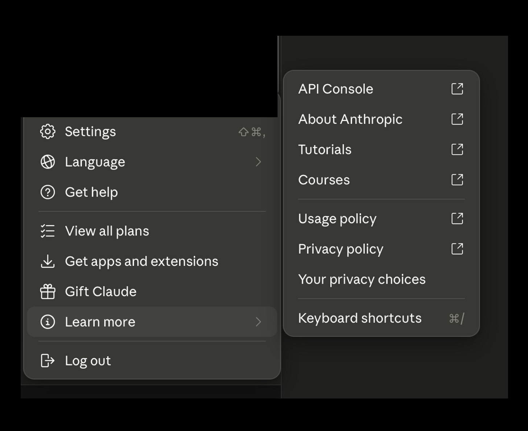Open Keyboard shortcuts menu entry
The height and width of the screenshot is (431, 528).
381,318
